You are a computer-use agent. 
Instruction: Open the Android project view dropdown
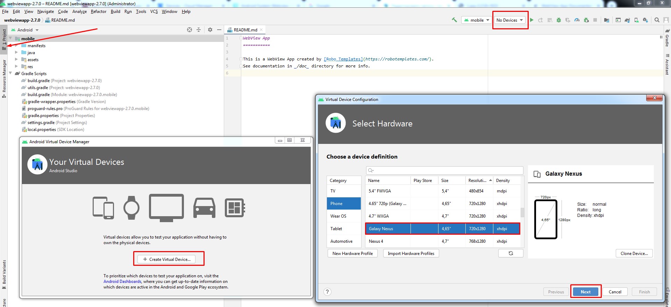[25, 30]
